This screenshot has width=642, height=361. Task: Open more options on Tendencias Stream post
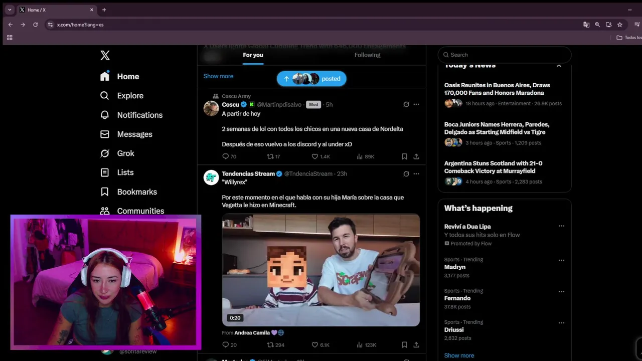tap(416, 173)
